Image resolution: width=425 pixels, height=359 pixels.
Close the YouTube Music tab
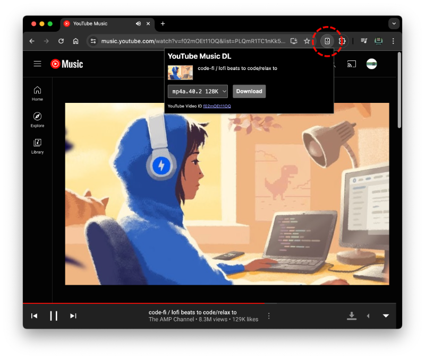(x=148, y=23)
